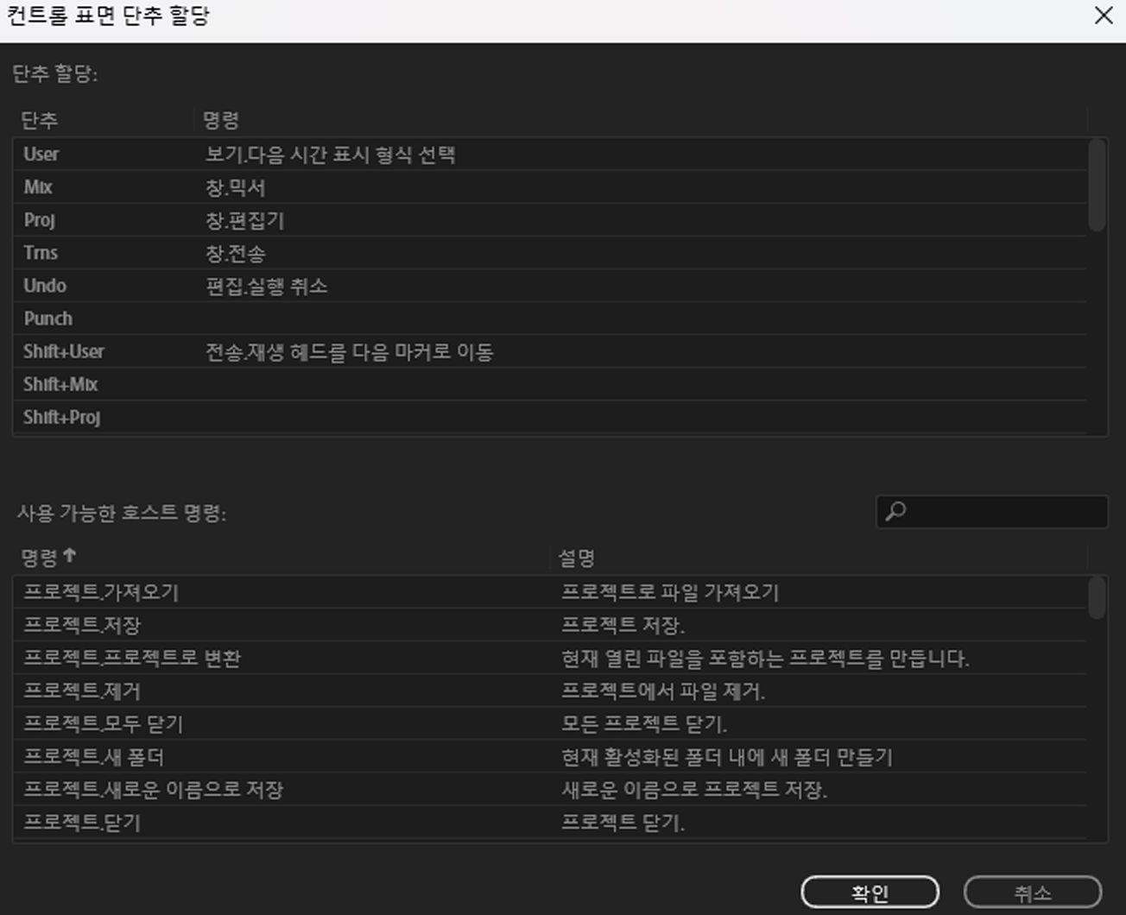This screenshot has width=1126, height=915.
Task: Click the host commands list scrollbar thumb
Action: pos(1097,598)
